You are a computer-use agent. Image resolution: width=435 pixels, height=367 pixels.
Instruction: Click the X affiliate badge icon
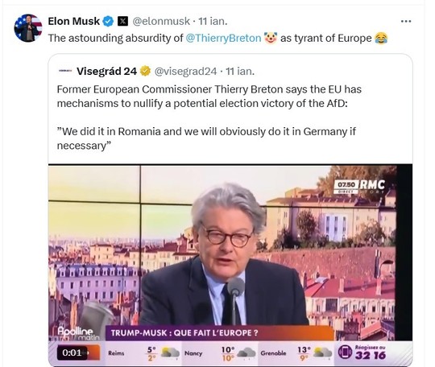click(123, 21)
